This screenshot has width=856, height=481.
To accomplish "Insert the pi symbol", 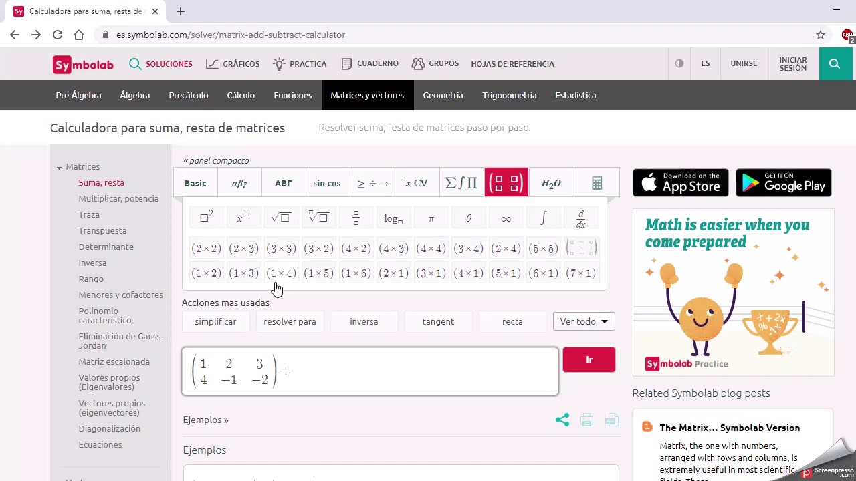I will (431, 217).
